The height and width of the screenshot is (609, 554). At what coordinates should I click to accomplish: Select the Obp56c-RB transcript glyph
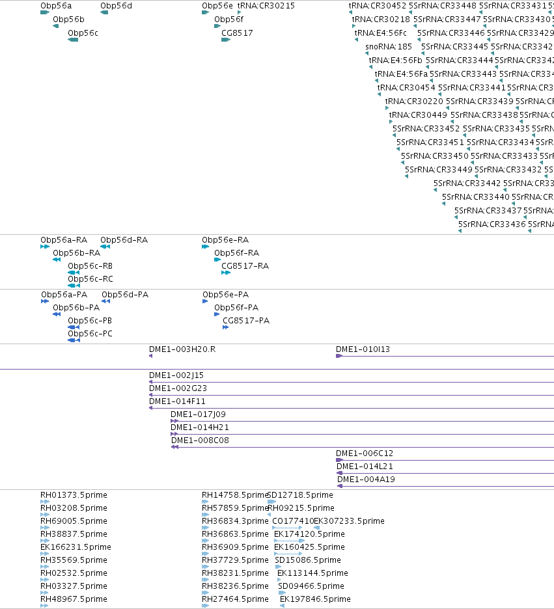(74, 273)
